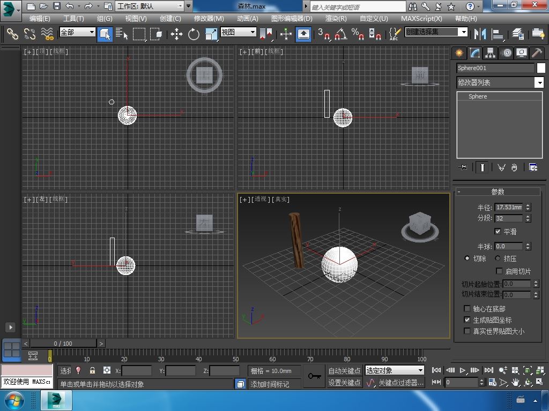Switch to the Utilities hammer panel
Viewport: 549px width, 411px height.
point(537,52)
